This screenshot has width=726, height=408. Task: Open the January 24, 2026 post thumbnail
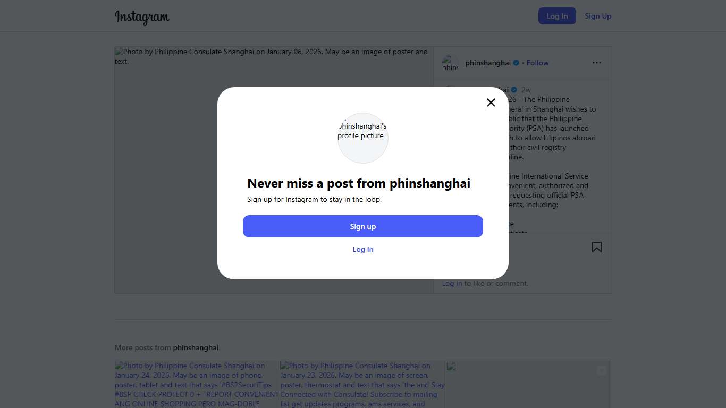(197, 385)
